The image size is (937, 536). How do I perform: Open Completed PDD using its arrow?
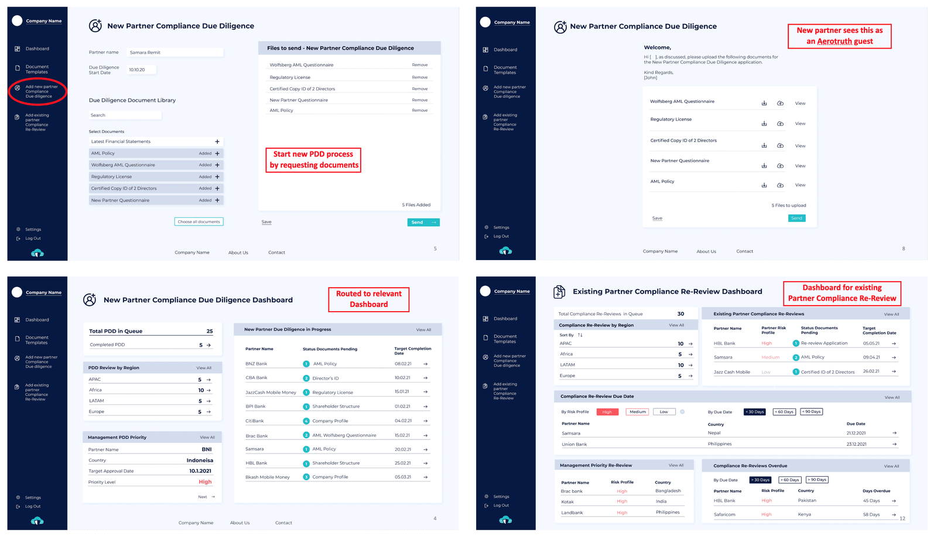click(x=208, y=345)
